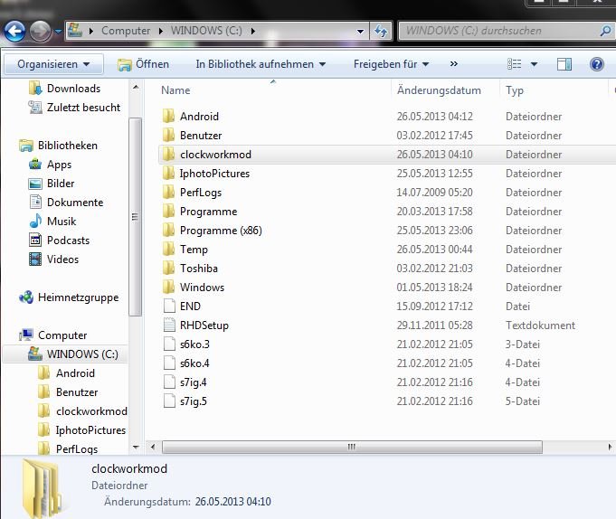Go back with the blue Back arrow

tap(15, 31)
